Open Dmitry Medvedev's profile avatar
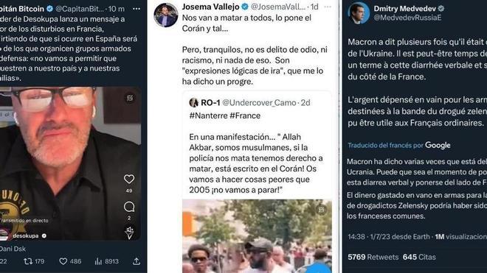487x273 pixels. click(x=359, y=13)
